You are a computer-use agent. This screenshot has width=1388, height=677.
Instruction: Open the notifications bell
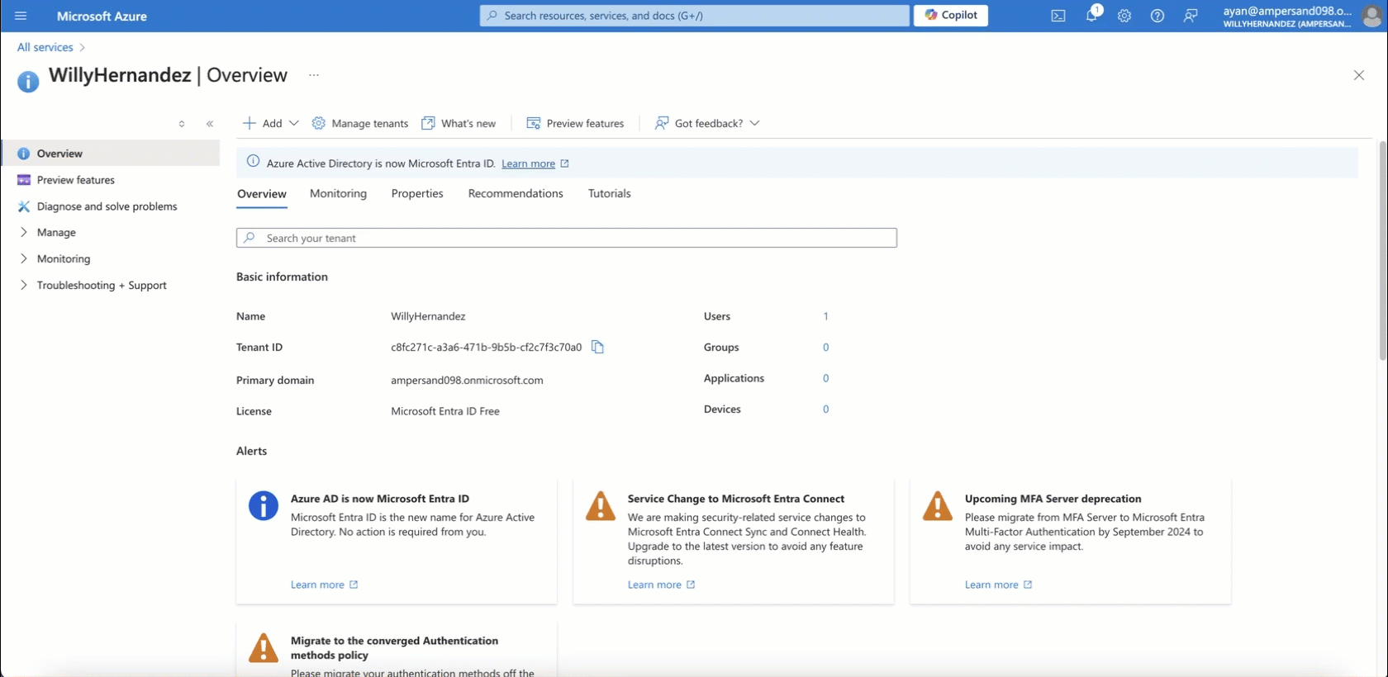tap(1091, 16)
